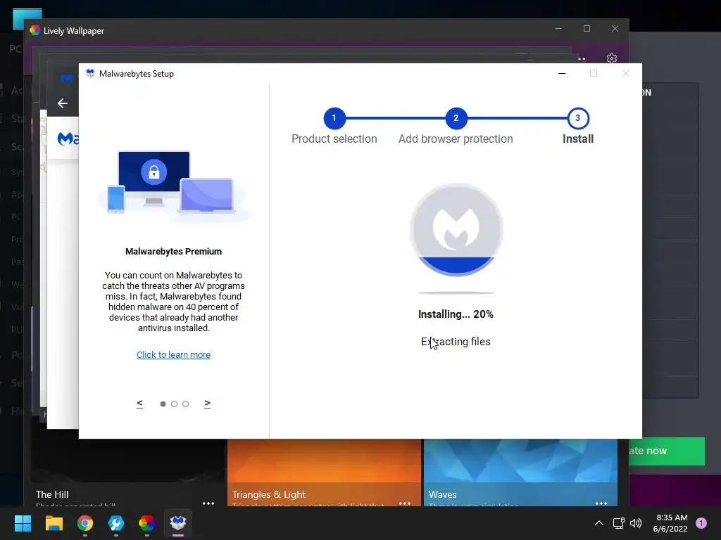Image resolution: width=721 pixels, height=540 pixels.
Task: Click step 3 Install circle
Action: [x=578, y=118]
